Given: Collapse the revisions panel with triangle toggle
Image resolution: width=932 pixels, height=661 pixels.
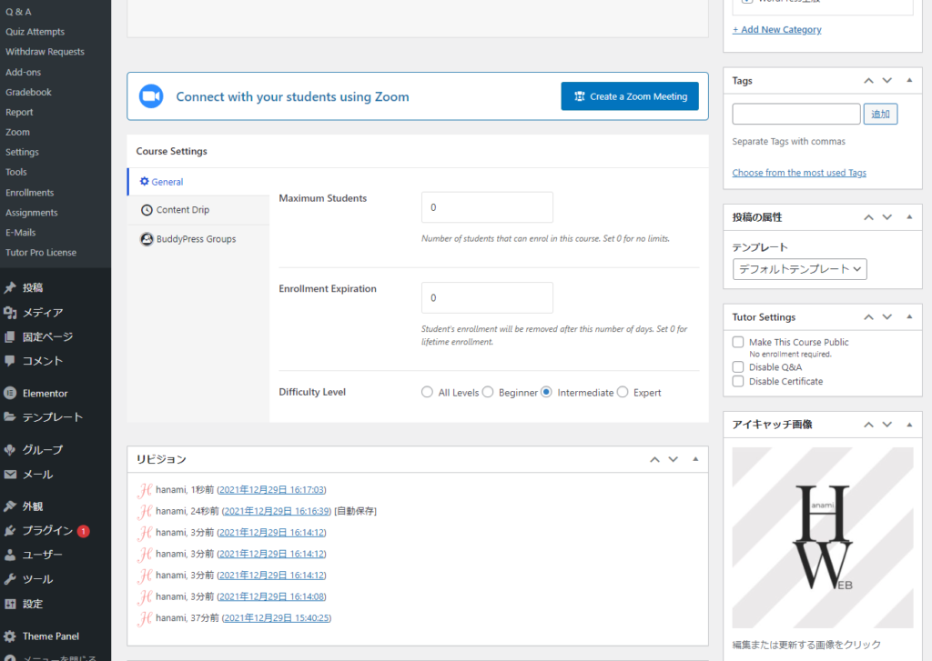Looking at the screenshot, I should point(695,459).
